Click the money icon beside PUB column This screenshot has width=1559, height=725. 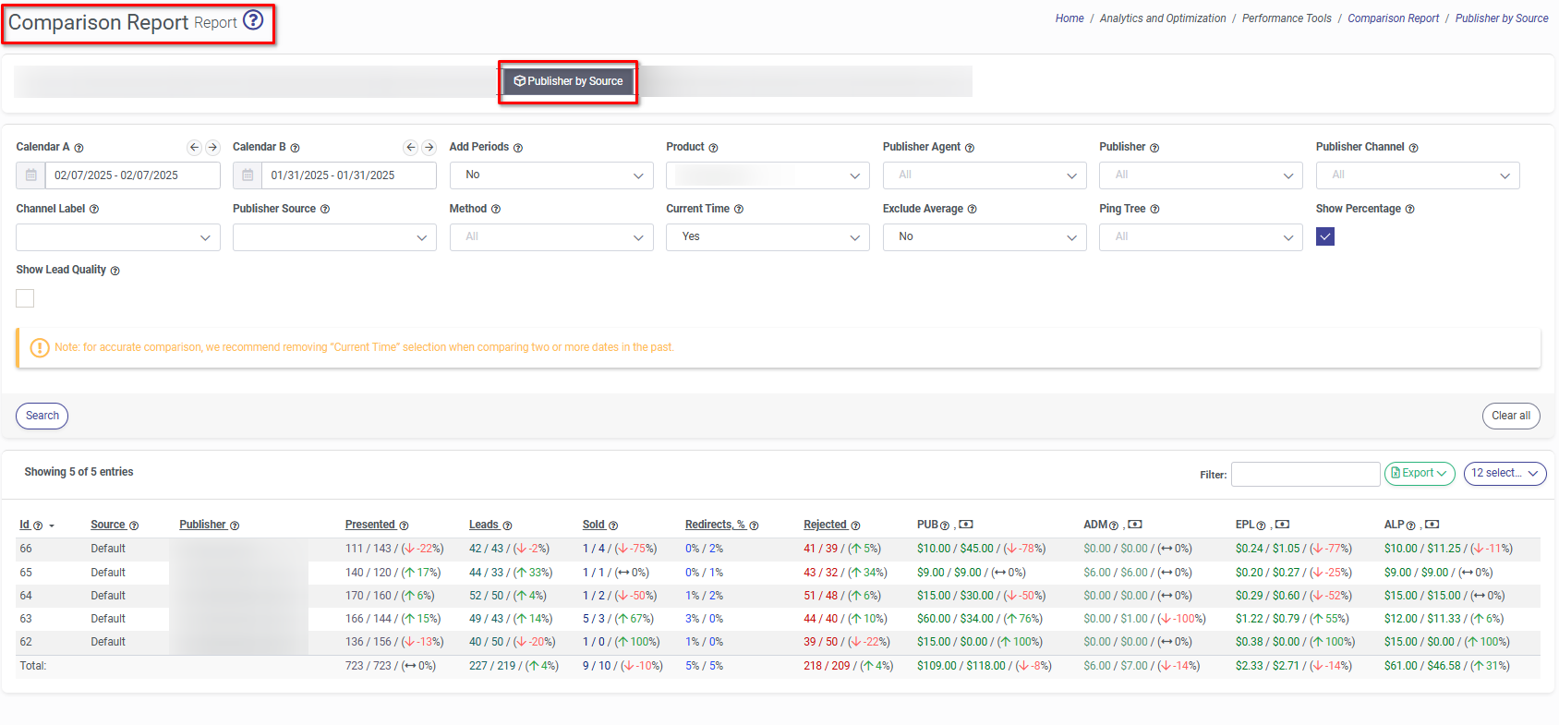click(x=966, y=525)
